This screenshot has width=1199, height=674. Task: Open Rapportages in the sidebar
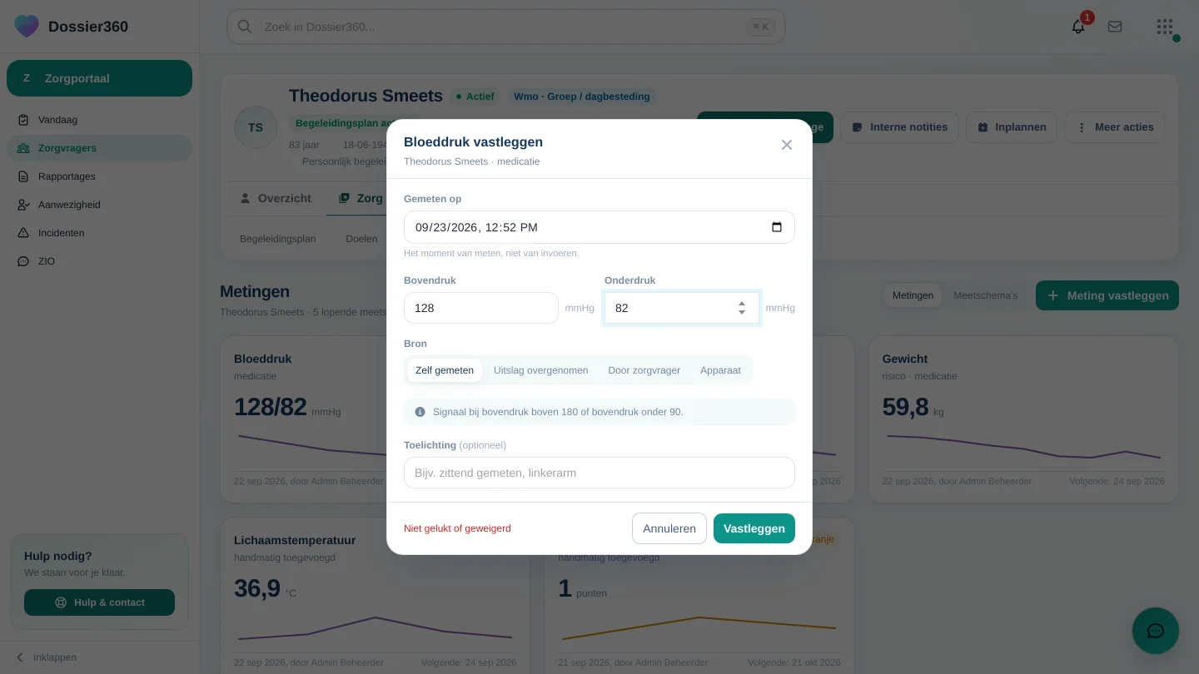(x=99, y=176)
